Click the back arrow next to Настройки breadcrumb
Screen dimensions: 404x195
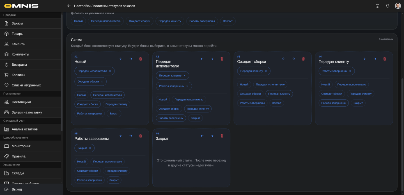pos(69,6)
